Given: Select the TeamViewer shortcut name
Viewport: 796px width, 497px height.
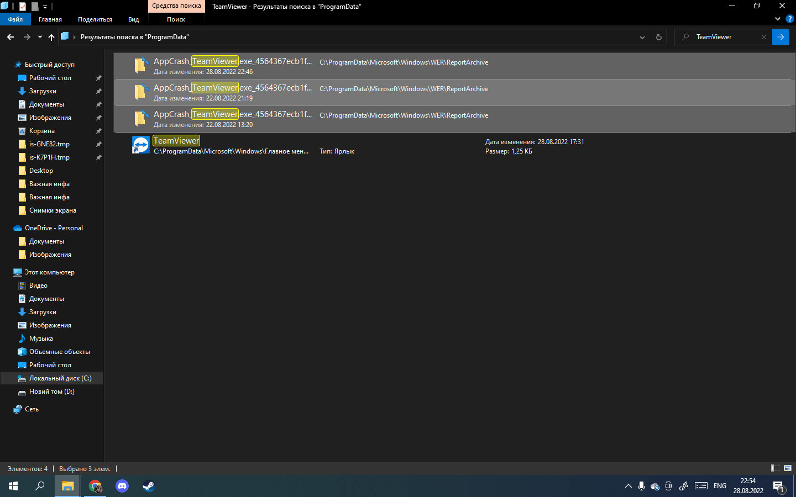Looking at the screenshot, I should [x=176, y=141].
